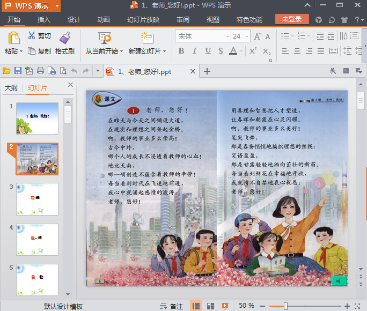The image size is (367, 311).
Task: Click the zoom slider handle
Action: (285, 306)
